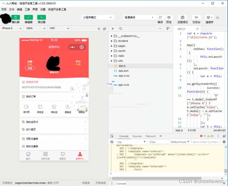Tap the member center tab in simulator
Image resolution: width=228 pixels, height=186 pixels.
pos(80,156)
